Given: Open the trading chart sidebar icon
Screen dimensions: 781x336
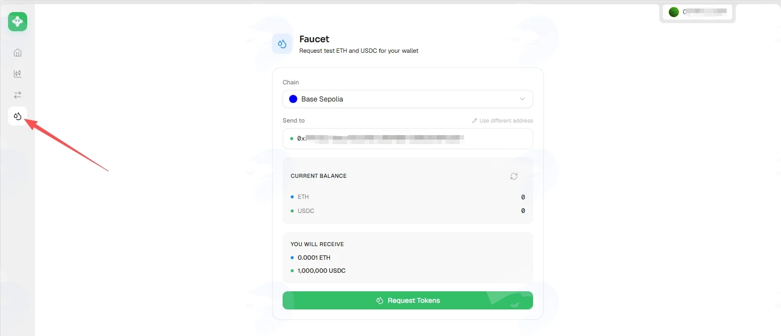Looking at the screenshot, I should pos(18,74).
